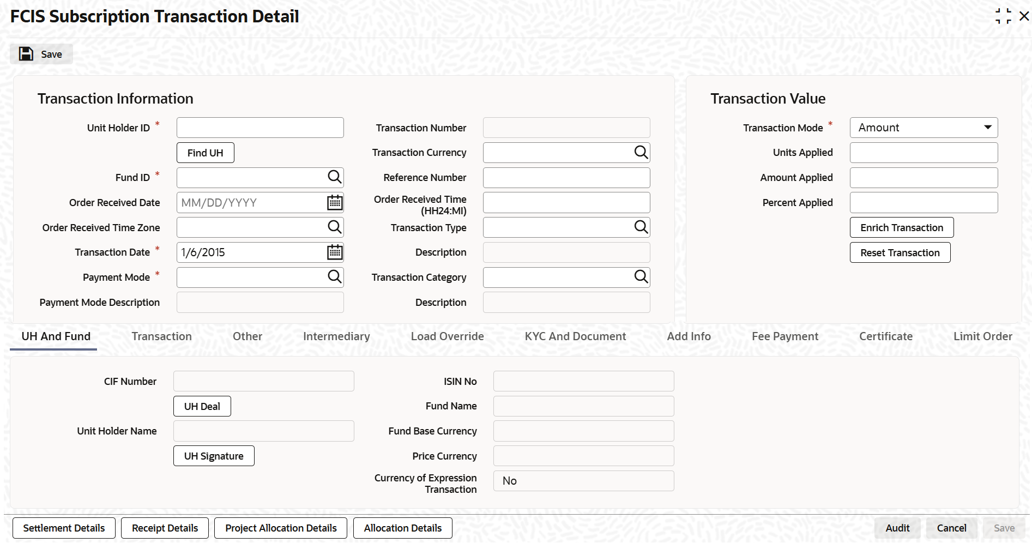This screenshot has height=543, width=1032.
Task: Click the floppy disk Save icon
Action: pos(26,54)
